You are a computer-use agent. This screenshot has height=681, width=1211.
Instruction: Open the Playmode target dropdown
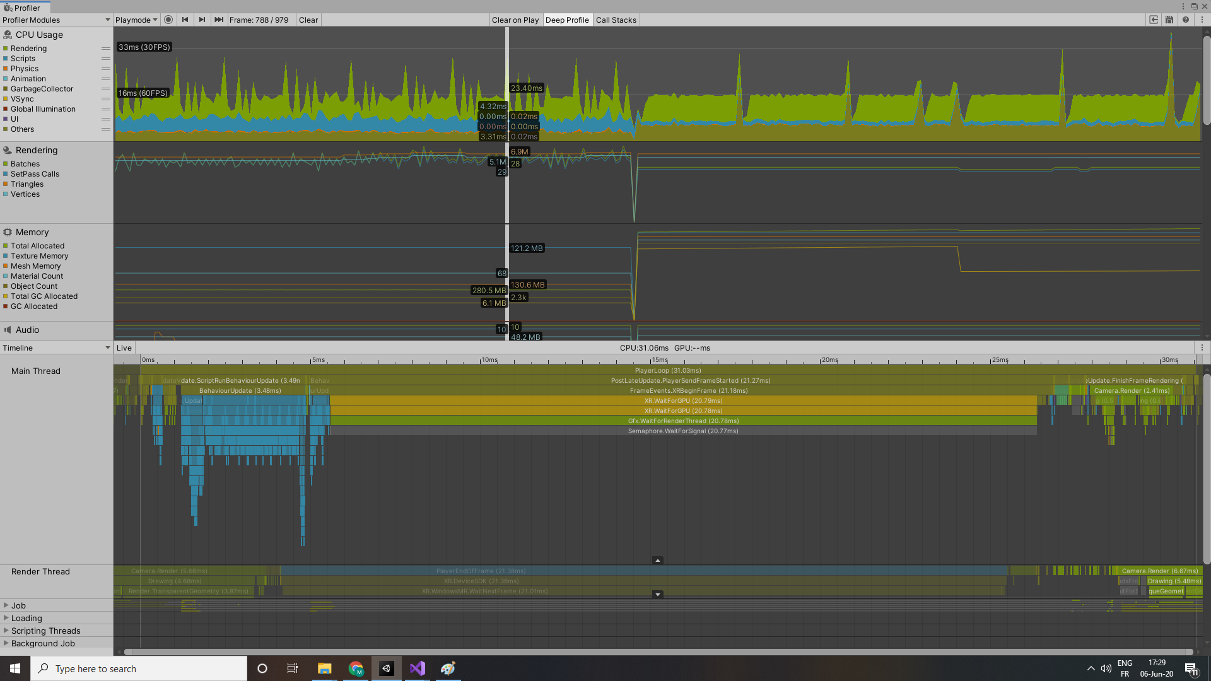(136, 20)
